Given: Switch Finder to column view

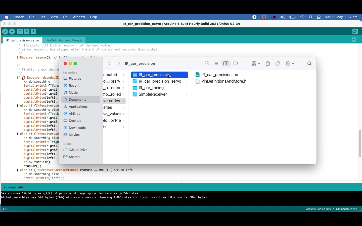Looking at the screenshot, I should (x=226, y=64).
